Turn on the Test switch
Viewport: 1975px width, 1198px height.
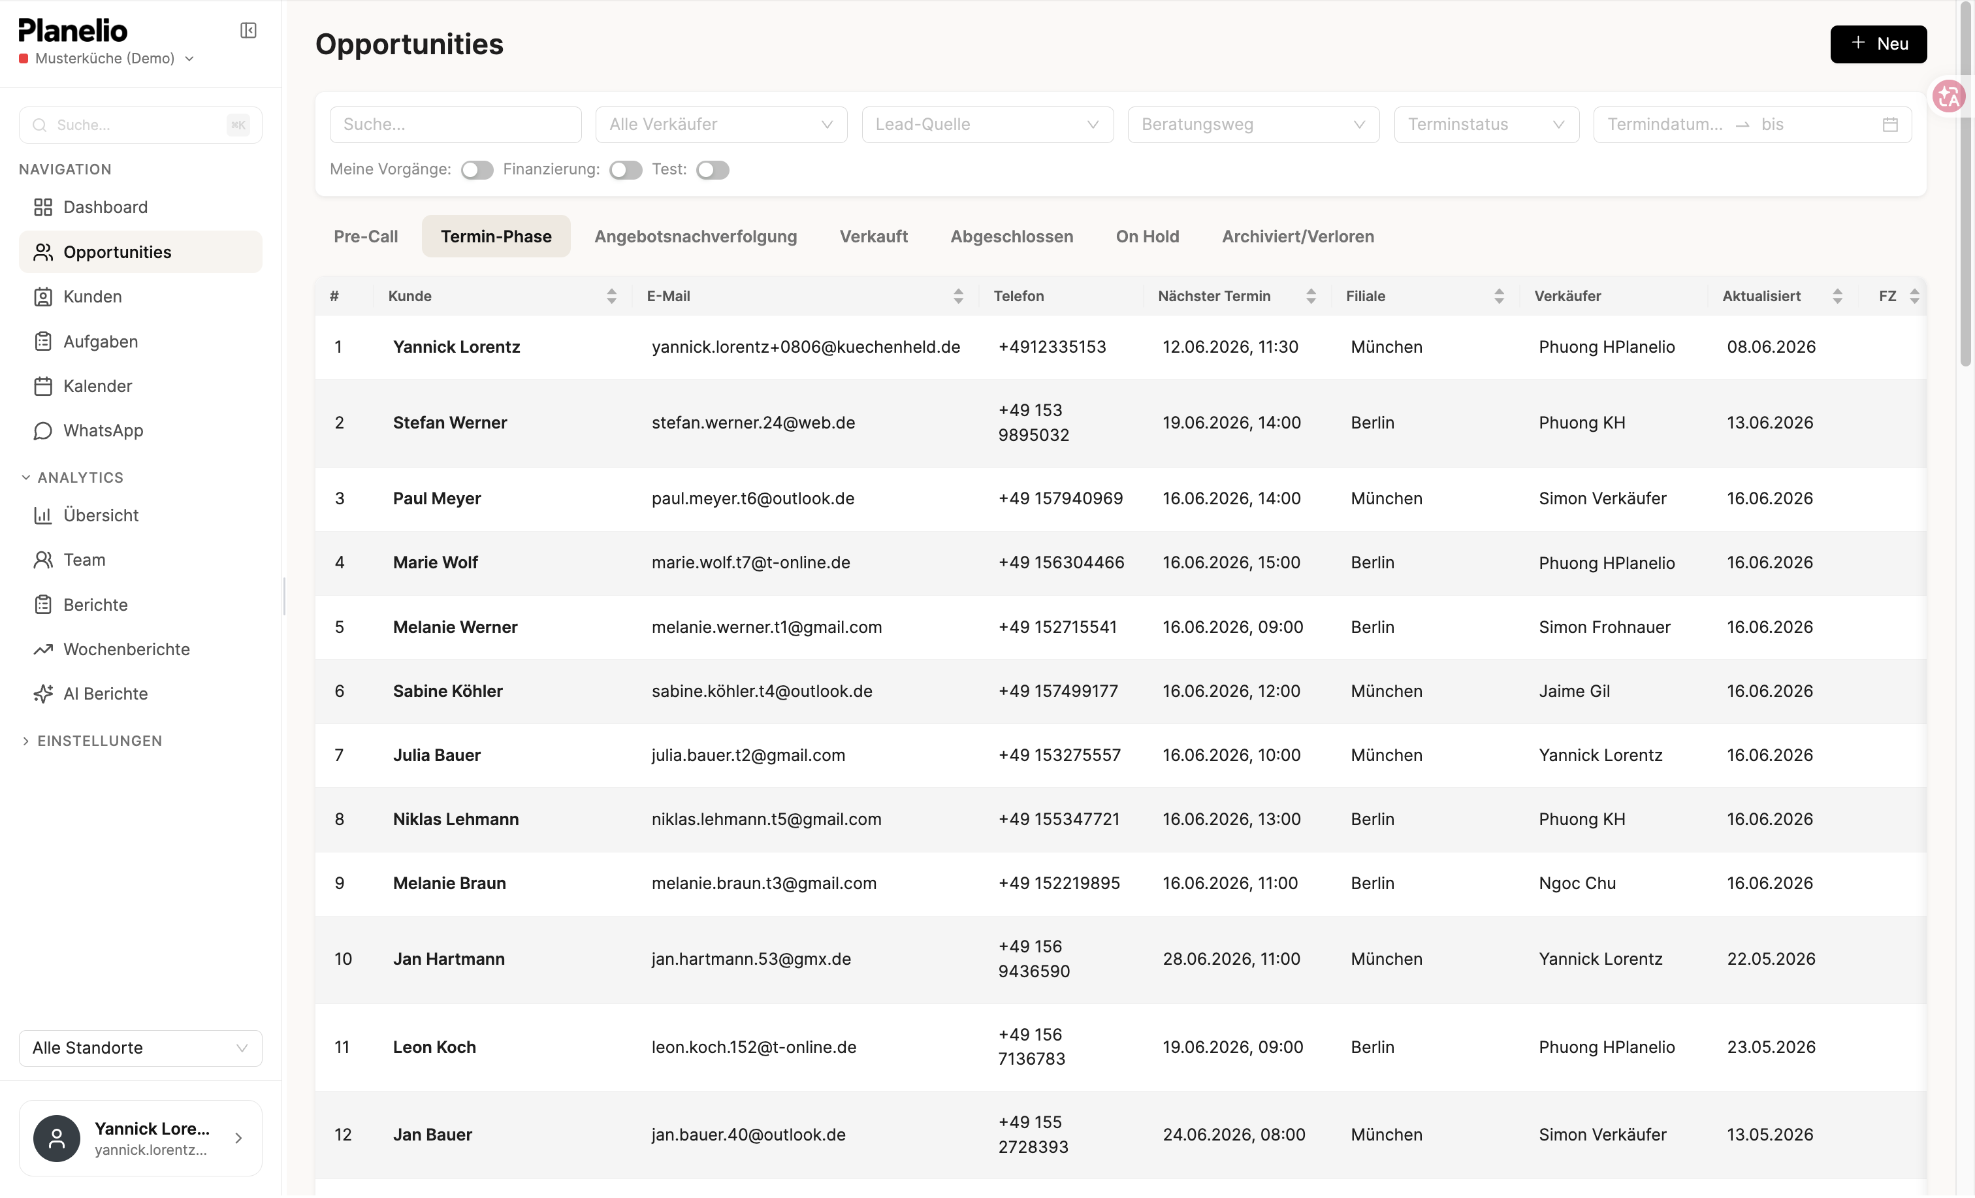(713, 170)
